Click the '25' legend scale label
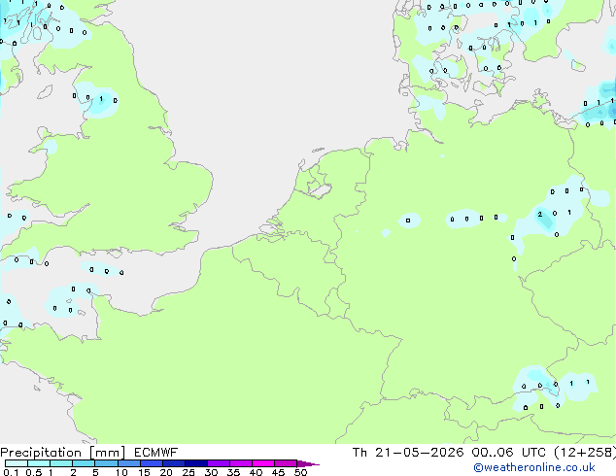The image size is (616, 476). 188,472
